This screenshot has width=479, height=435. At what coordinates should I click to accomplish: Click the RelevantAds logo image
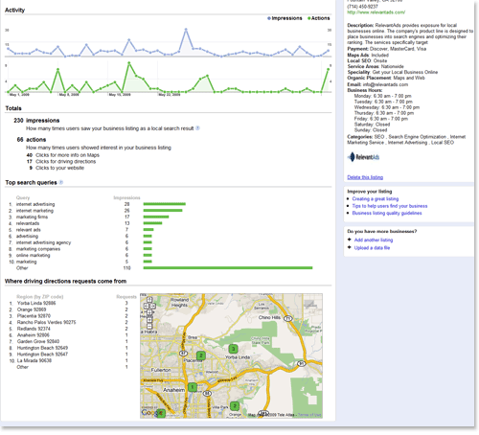coord(363,157)
